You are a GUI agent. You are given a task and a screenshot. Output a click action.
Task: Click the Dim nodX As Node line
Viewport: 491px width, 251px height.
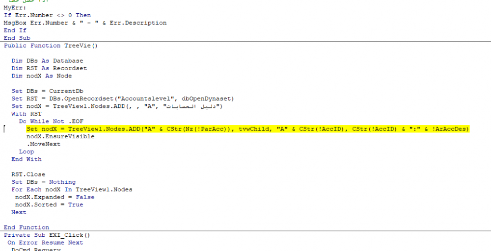(42, 76)
